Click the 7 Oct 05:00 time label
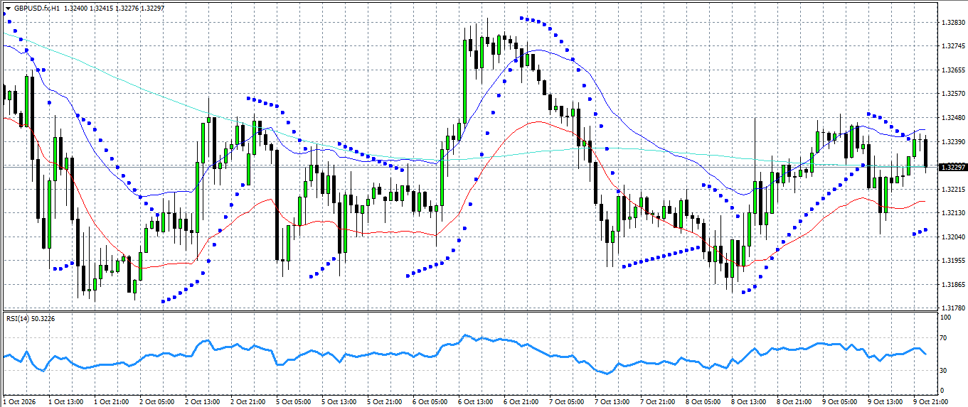The width and height of the screenshot is (968, 407). [566, 401]
